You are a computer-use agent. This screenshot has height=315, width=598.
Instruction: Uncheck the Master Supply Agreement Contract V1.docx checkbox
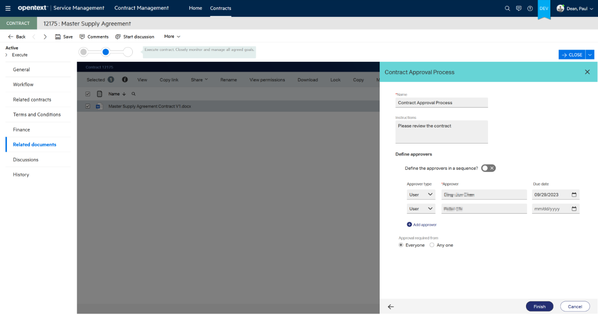pos(88,106)
